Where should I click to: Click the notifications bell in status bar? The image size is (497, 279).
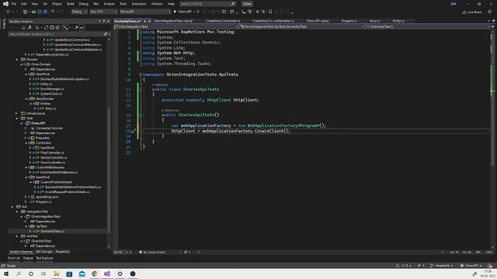490,266
